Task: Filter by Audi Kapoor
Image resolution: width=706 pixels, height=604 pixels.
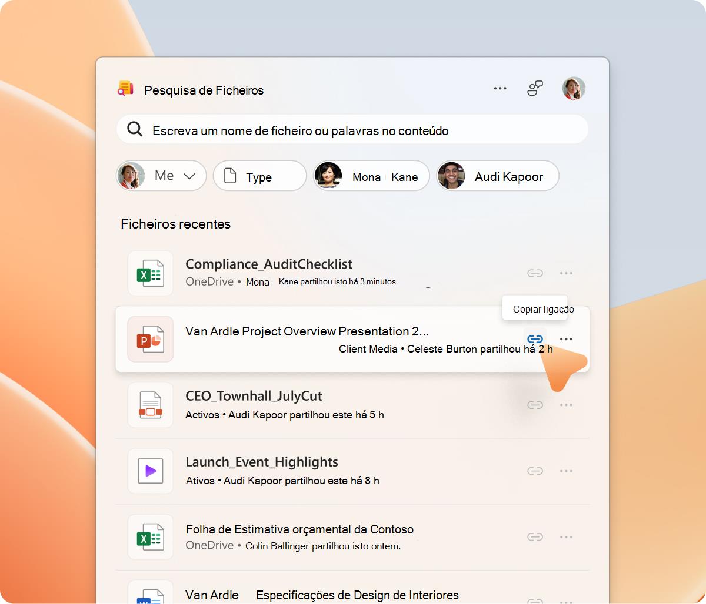Action: click(497, 176)
